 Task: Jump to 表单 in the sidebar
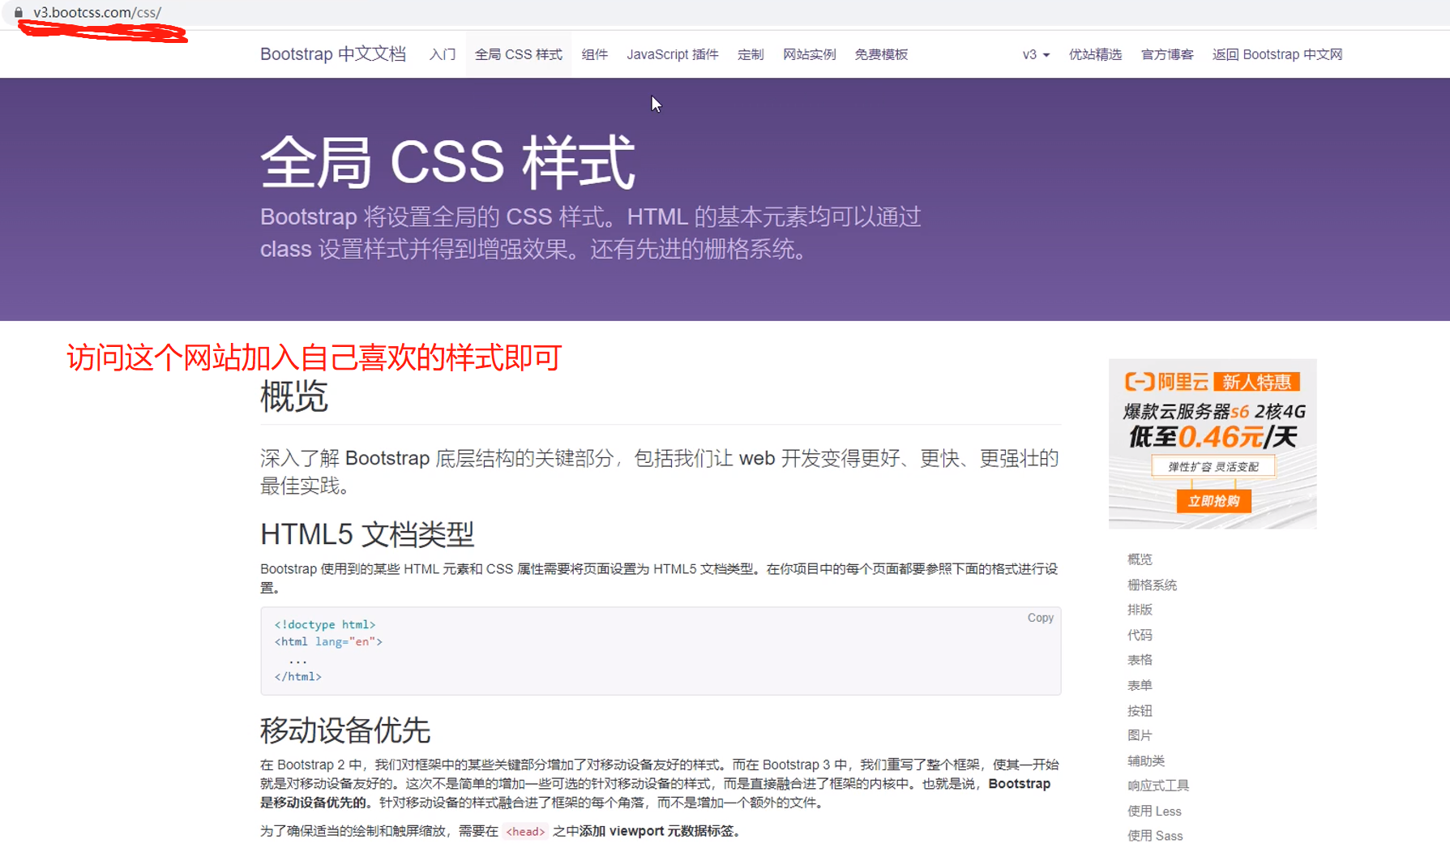1140,685
